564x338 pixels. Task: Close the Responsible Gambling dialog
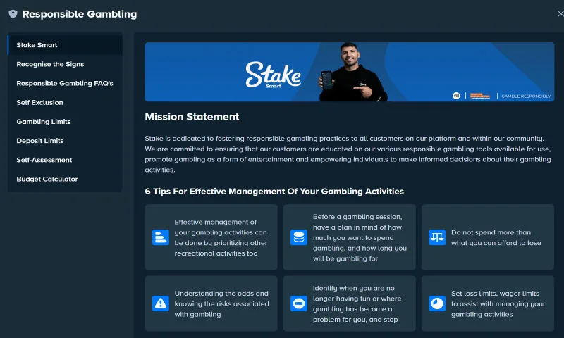coord(560,14)
